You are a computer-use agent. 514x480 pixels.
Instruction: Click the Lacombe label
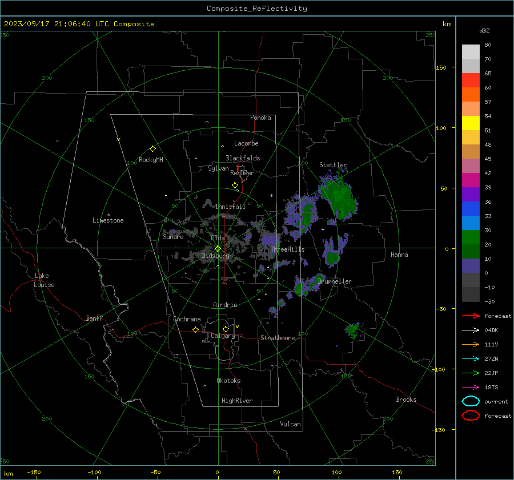coord(246,143)
